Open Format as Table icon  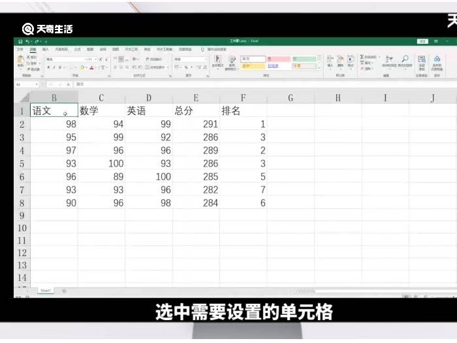tap(232, 60)
